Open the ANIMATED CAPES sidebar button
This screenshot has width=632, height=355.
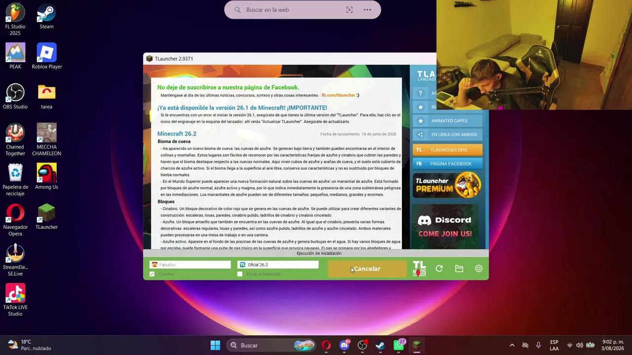(447, 121)
